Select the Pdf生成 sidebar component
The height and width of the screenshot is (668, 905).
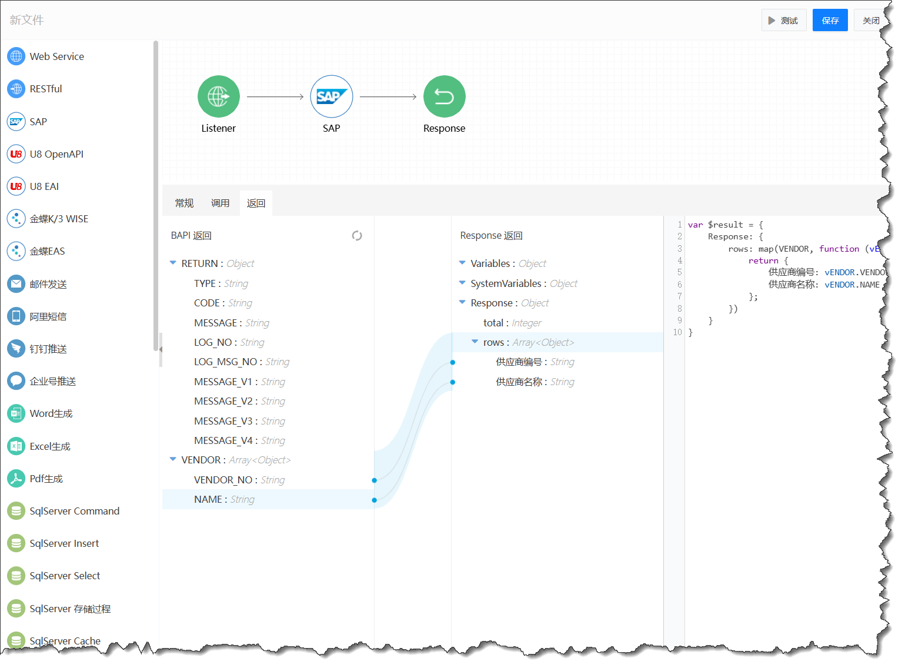click(x=46, y=479)
